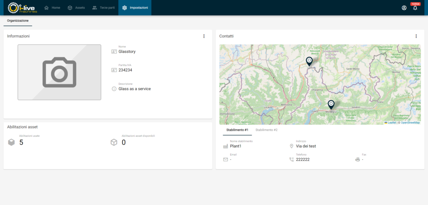Open Contatti card three-dot menu
Viewport: 428px width, 205px height.
(416, 36)
